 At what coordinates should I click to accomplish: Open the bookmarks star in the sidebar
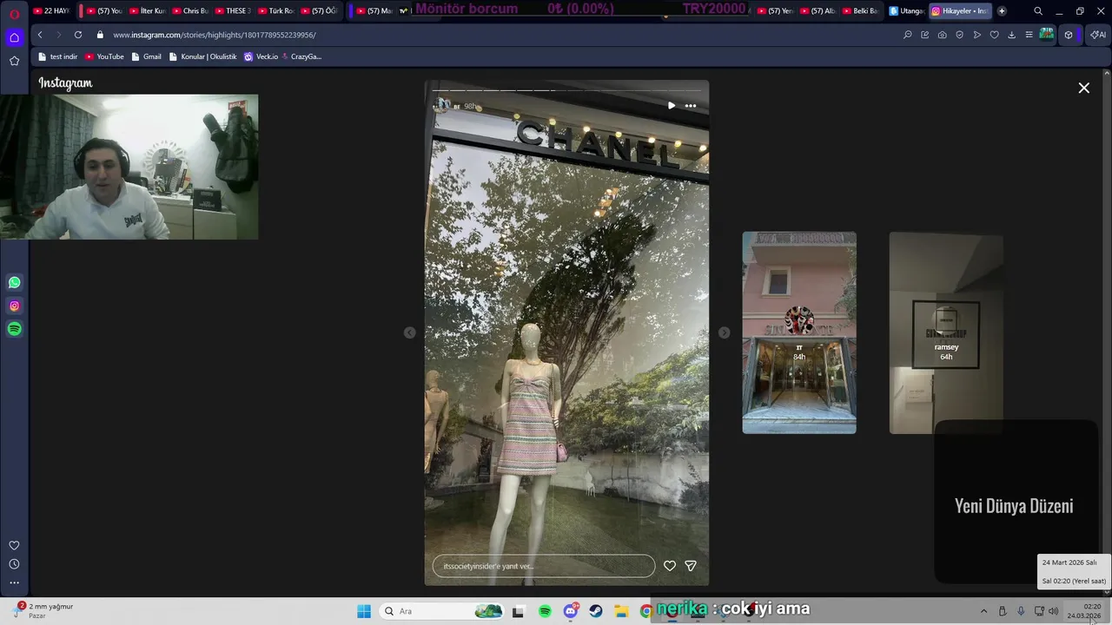click(15, 61)
